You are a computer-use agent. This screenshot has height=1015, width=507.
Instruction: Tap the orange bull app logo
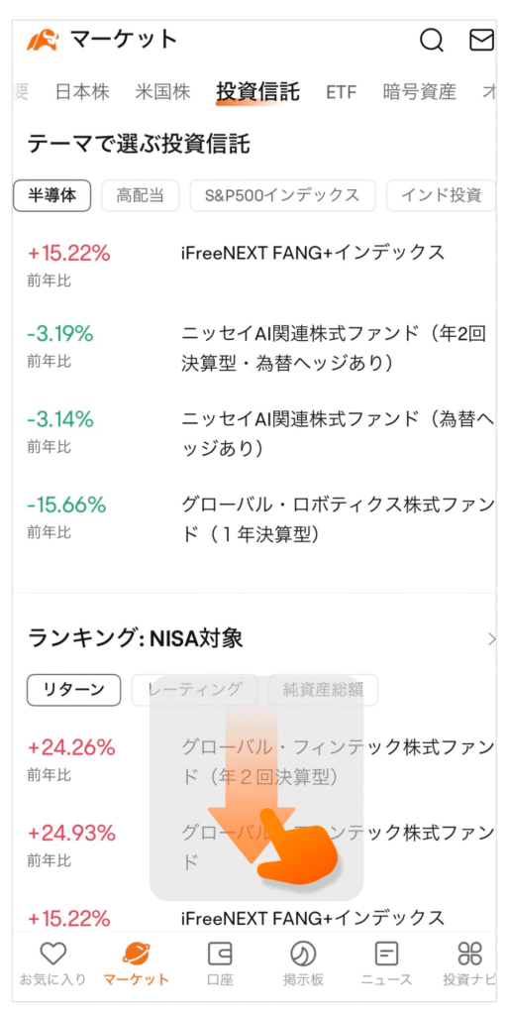coord(43,41)
